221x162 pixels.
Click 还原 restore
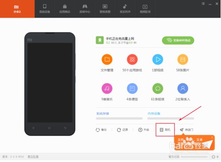click(122, 130)
